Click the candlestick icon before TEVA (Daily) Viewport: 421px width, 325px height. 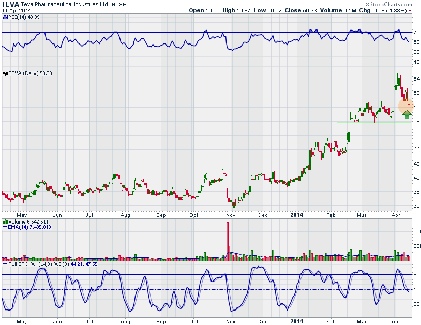[5, 73]
